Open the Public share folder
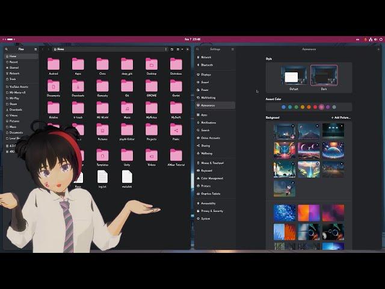The image size is (385, 289). click(176, 130)
